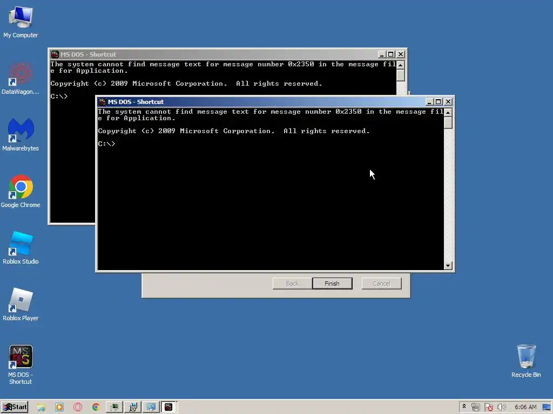Click the scrollbar thumb in back MS DOS window

[x=400, y=75]
